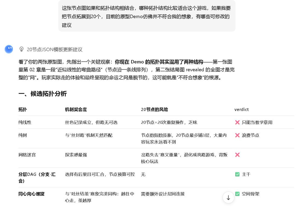Click the red X in the 网格迷宫 row
The image size is (296, 207).
237,155
